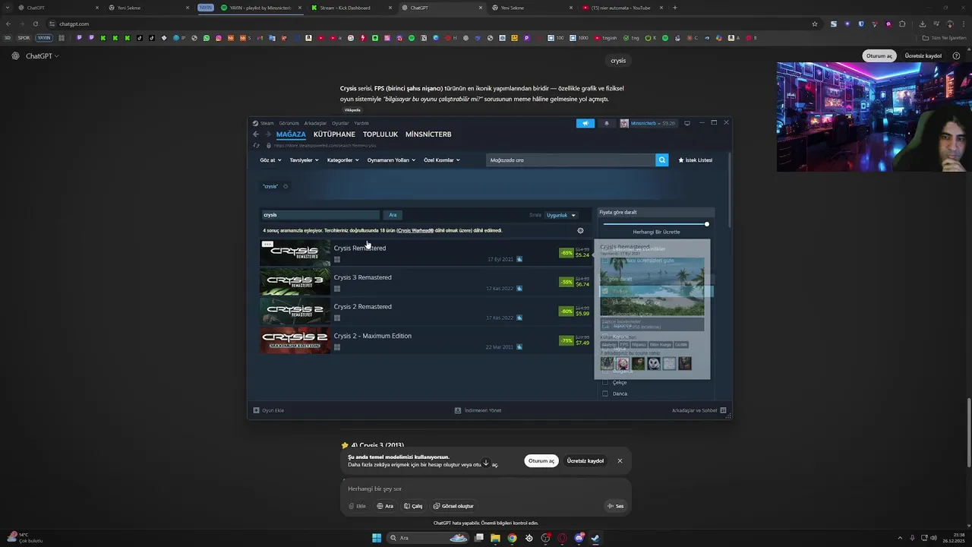This screenshot has height=547, width=972.
Task: Click the ChatGPT message input box
Action: tap(486, 489)
